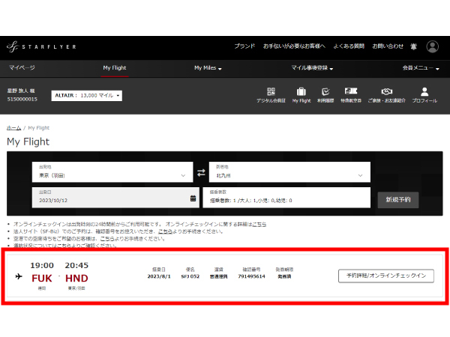
Task: Click the My Flight suitcase icon
Action: coord(301,93)
